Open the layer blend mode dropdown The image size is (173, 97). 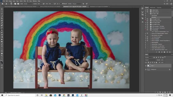click(151, 60)
